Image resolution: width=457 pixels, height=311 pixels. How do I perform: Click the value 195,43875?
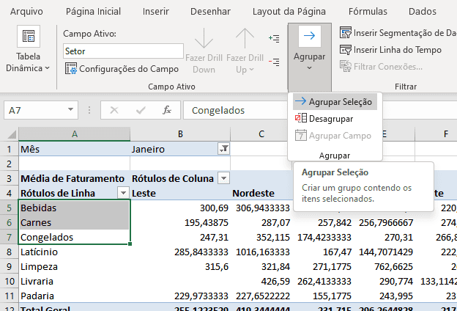tap(207, 222)
